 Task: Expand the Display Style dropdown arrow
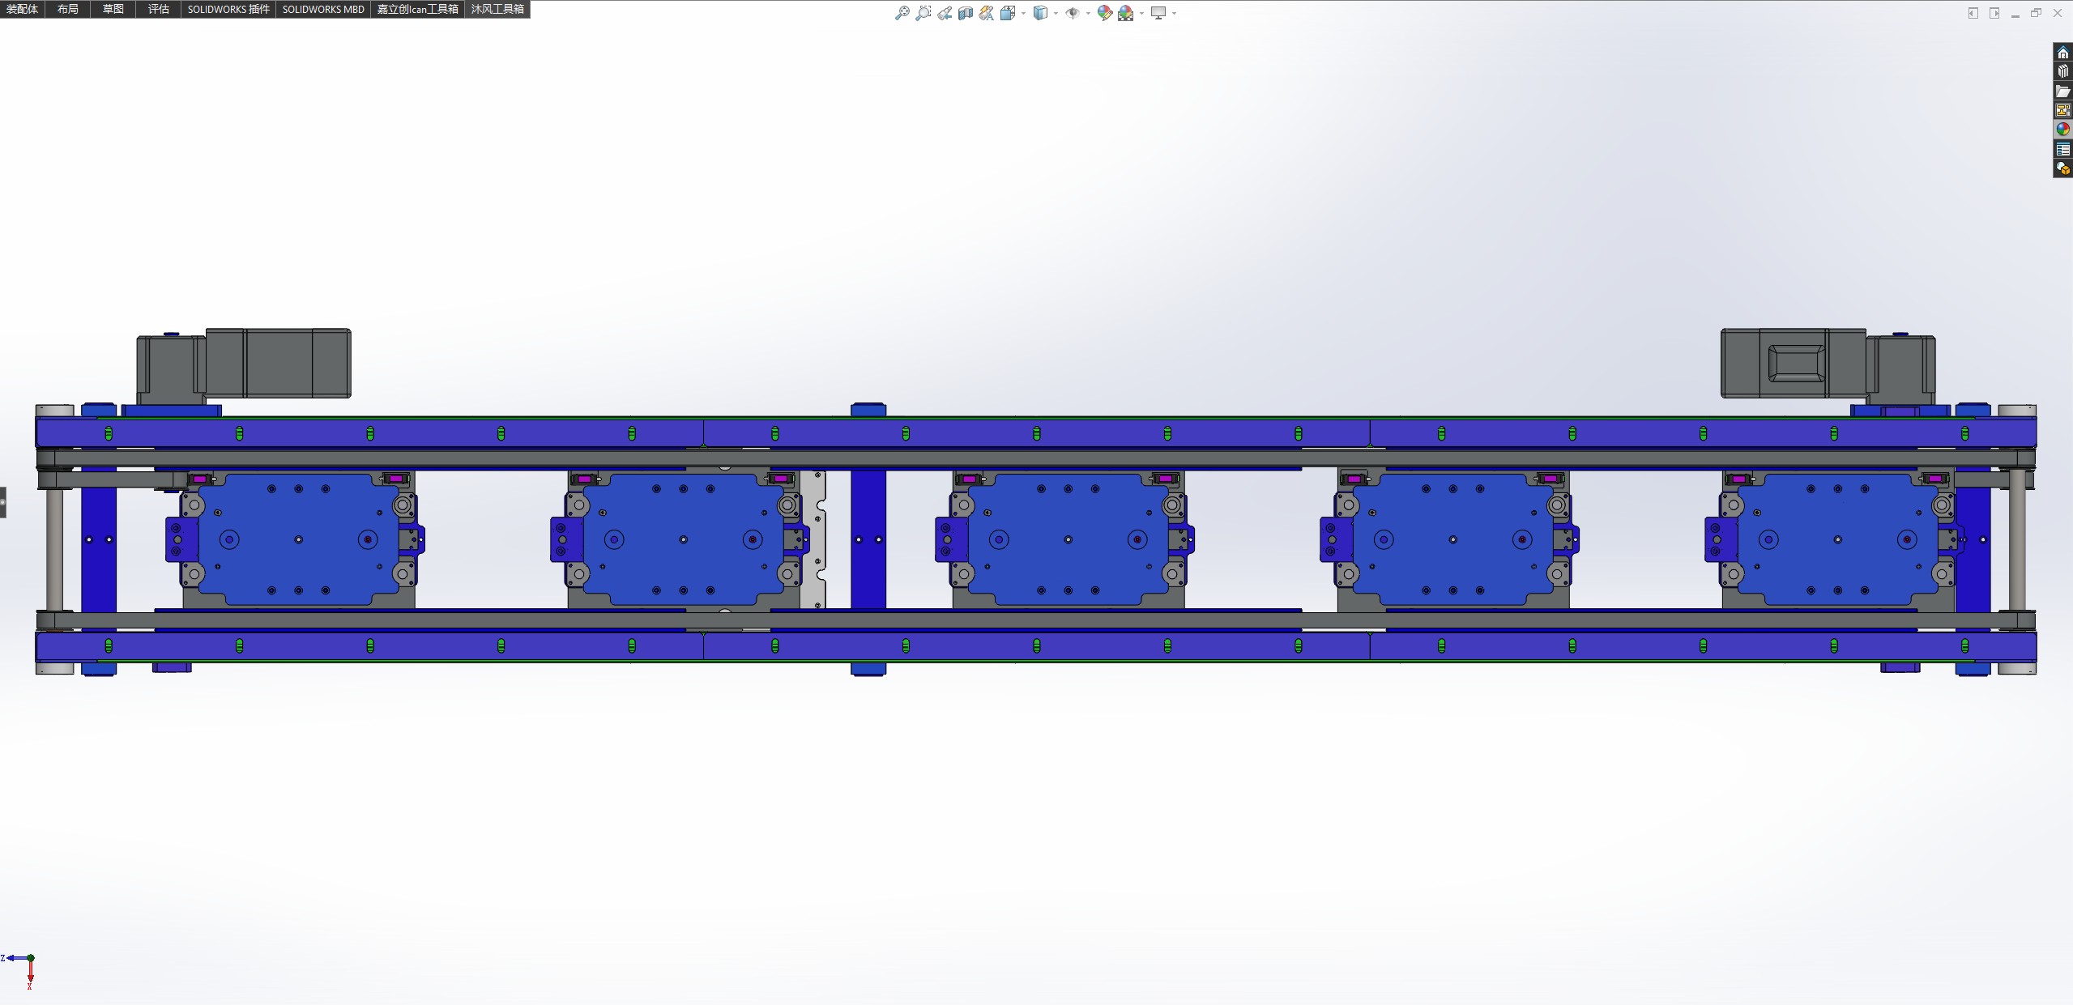click(1056, 13)
